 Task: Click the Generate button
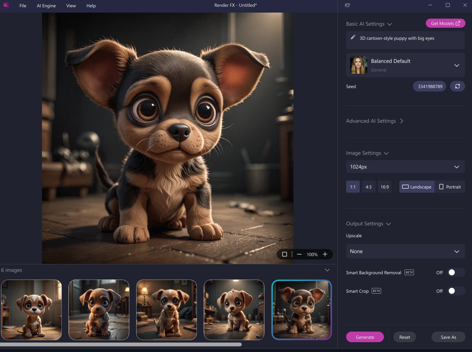point(365,337)
